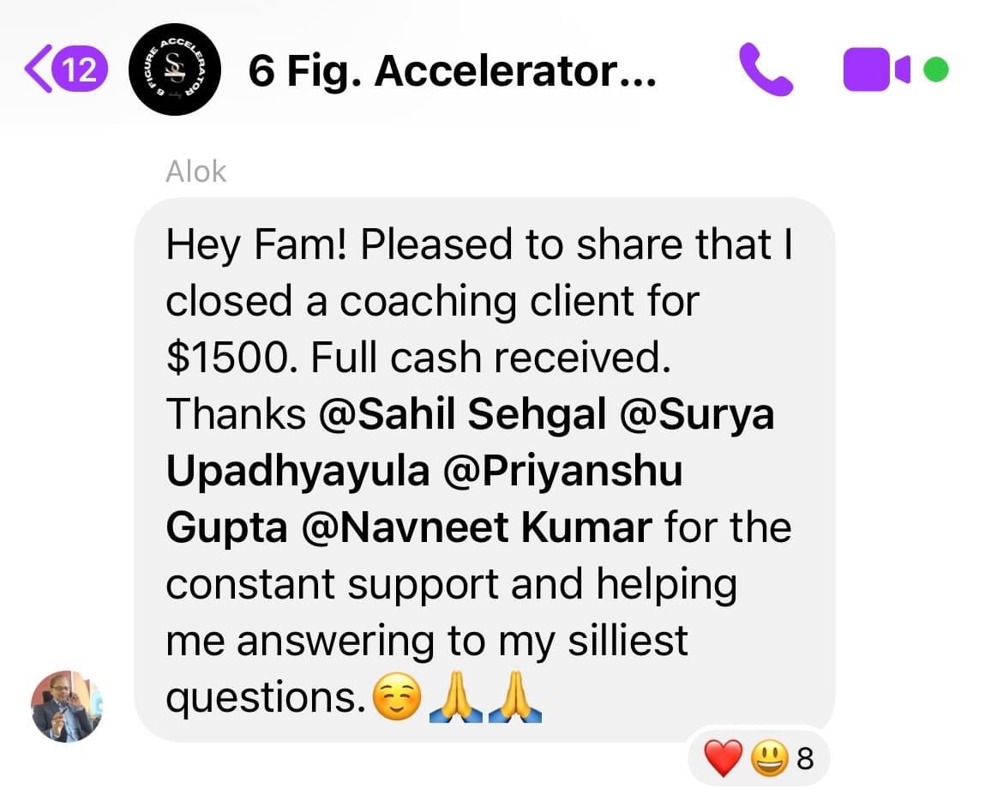Select the message bubble text
1003x807 pixels.
484,470
